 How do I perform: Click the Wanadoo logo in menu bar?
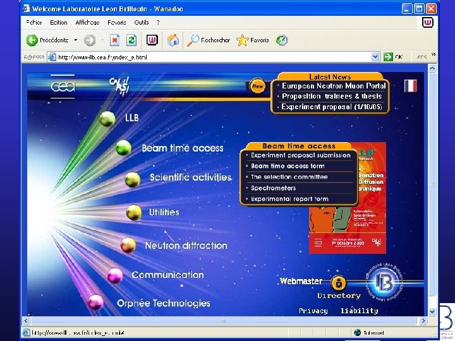[x=427, y=22]
